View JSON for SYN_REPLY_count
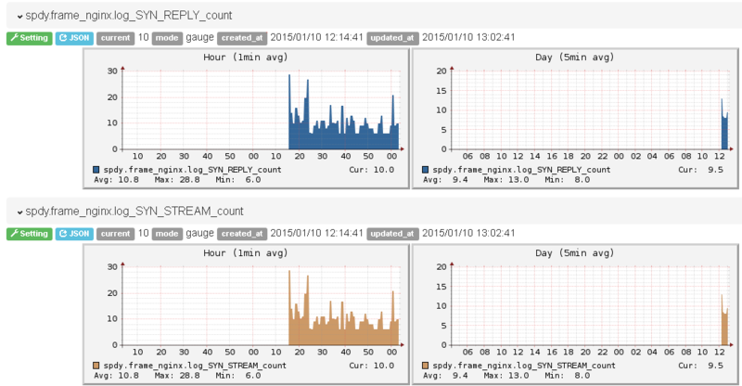 pyautogui.click(x=74, y=38)
